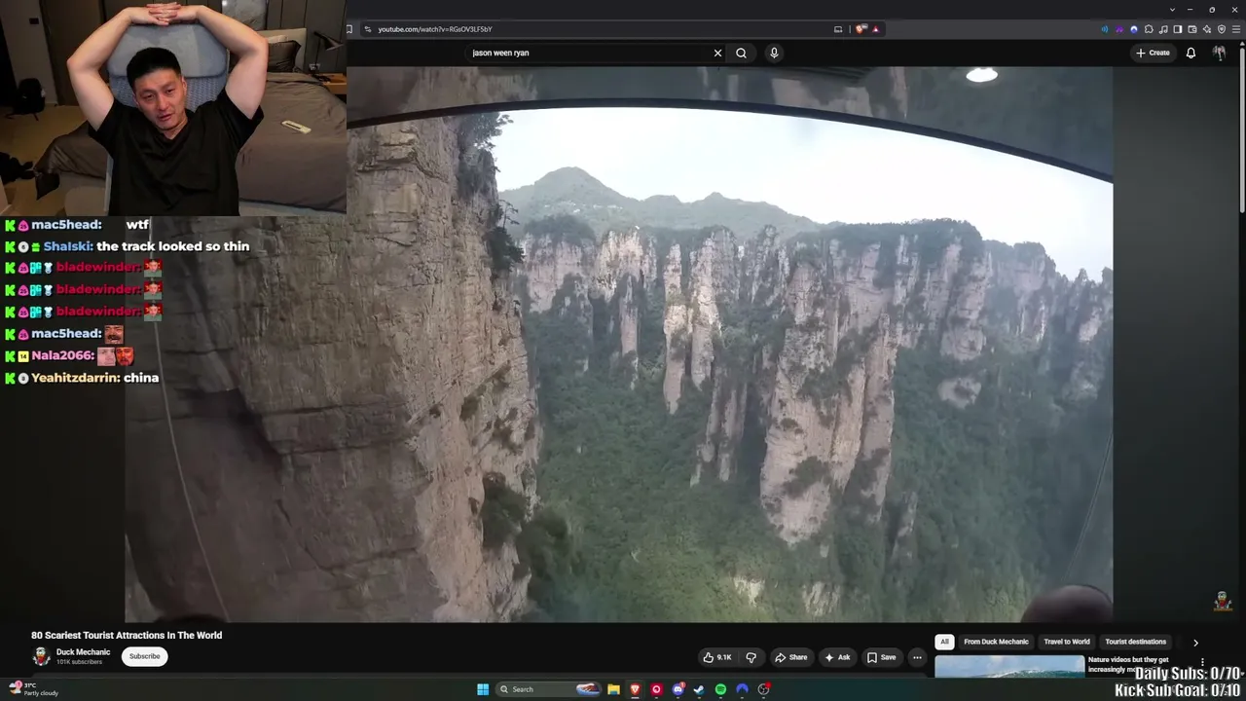Click the 101K subscribers count text

point(79,662)
